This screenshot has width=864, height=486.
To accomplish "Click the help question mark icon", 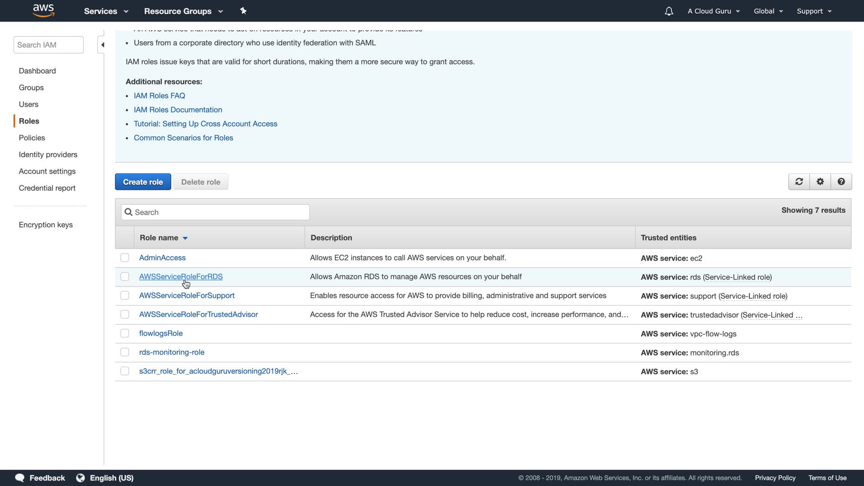I will tap(841, 182).
